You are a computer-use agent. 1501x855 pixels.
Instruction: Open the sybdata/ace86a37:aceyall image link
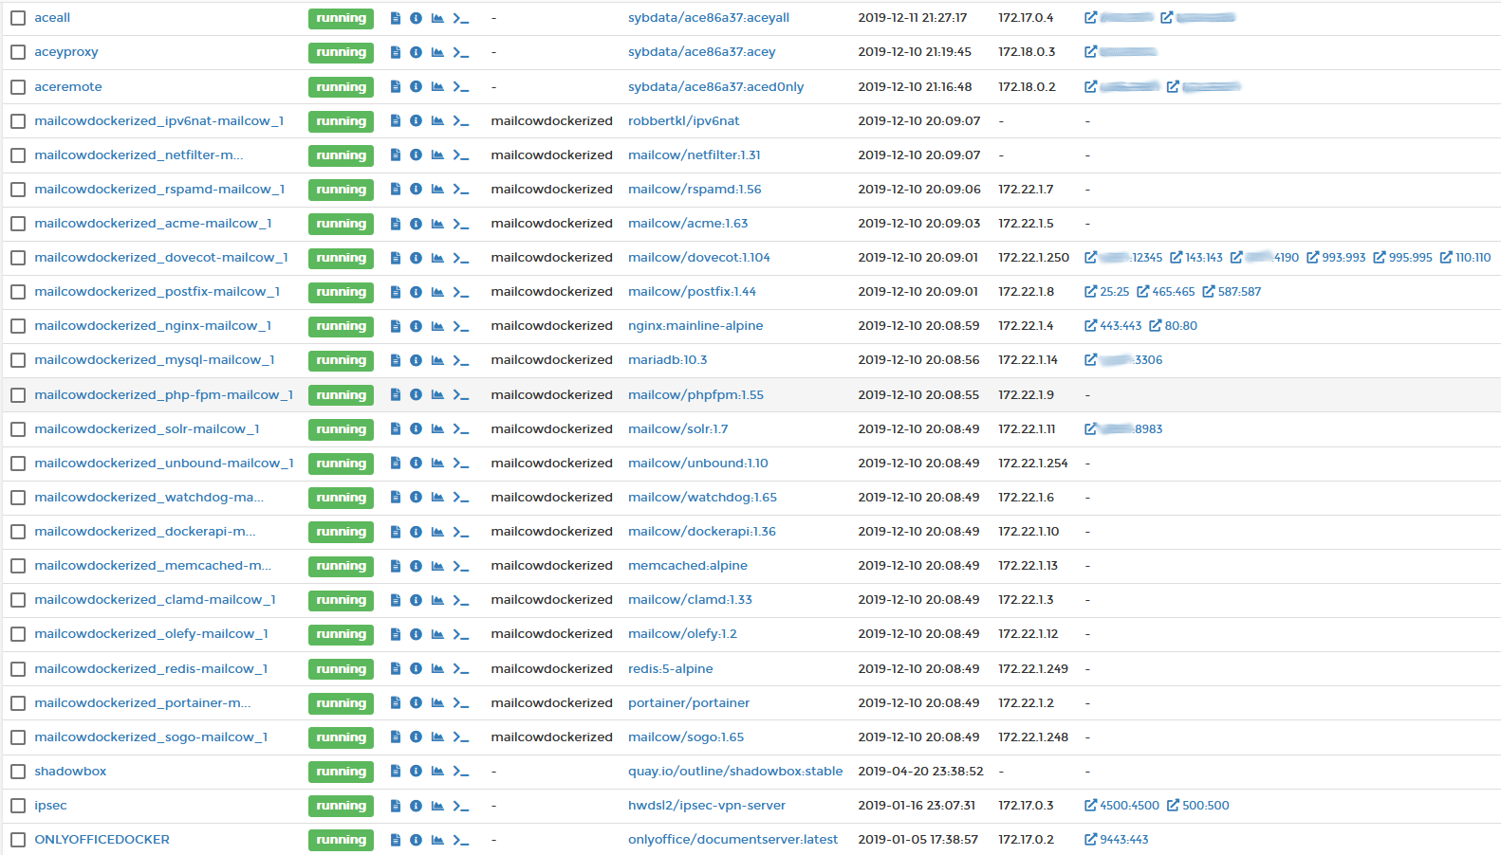pos(709,18)
